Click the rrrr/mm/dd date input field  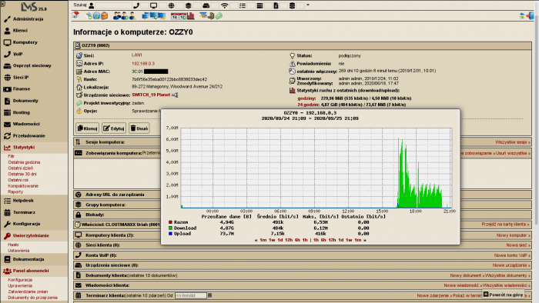point(191,295)
